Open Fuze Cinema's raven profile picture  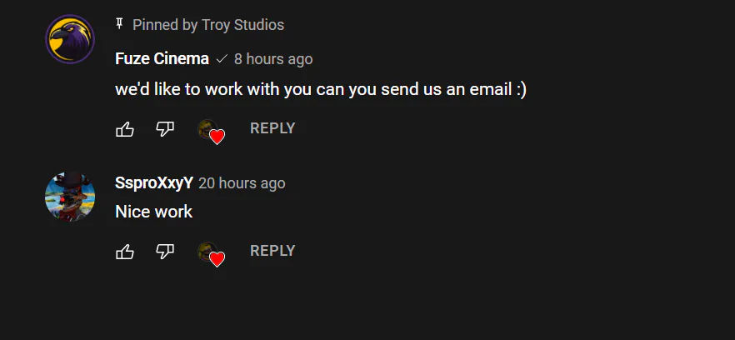[70, 39]
